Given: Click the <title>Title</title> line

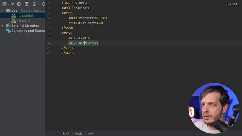Looking at the screenshot, I should pos(86,23).
